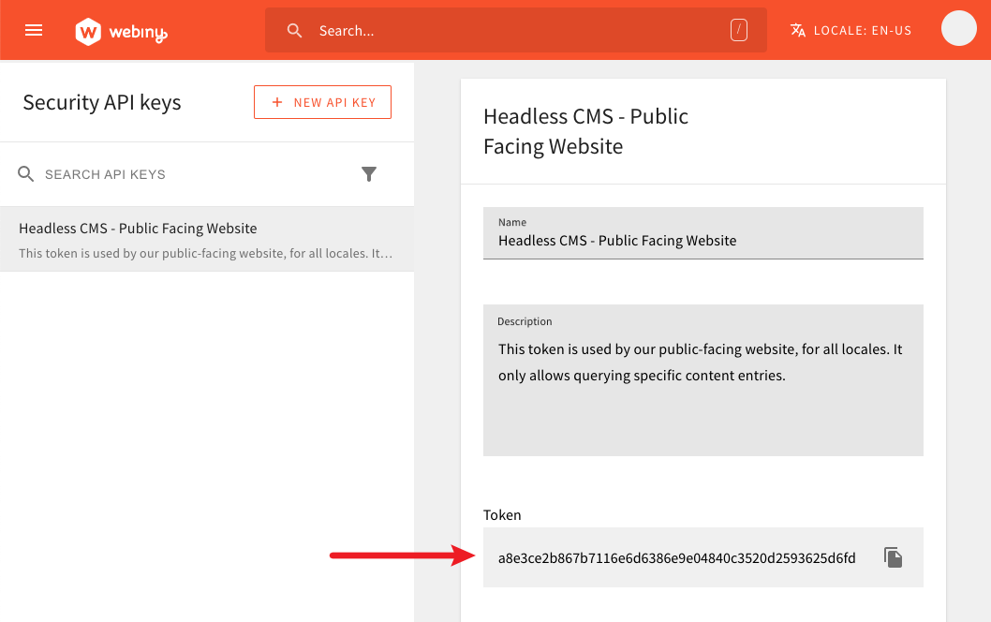Open the user avatar menu
Screen dimensions: 991x622
click(958, 29)
